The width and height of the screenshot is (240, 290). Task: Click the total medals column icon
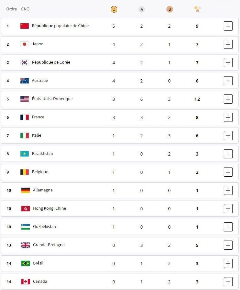[198, 9]
